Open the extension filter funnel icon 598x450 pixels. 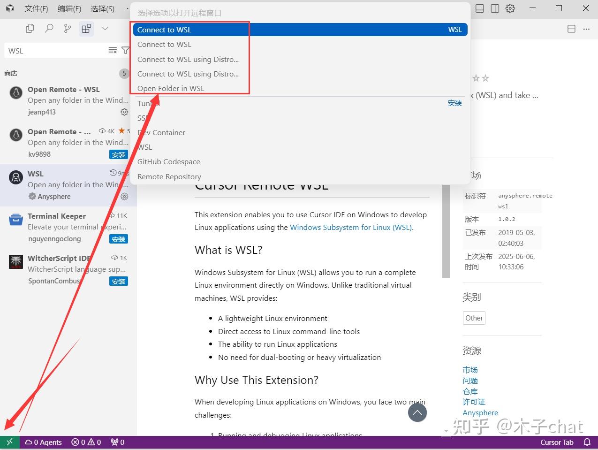[125, 50]
